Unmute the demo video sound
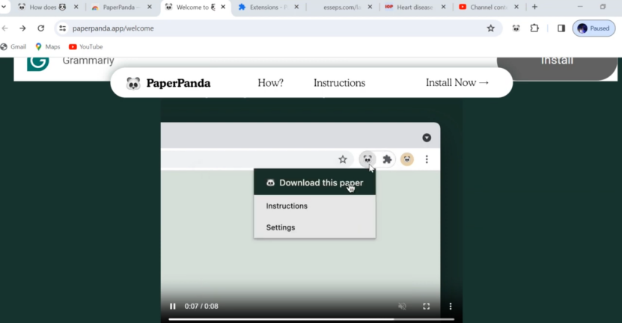This screenshot has width=622, height=323. pos(402,307)
